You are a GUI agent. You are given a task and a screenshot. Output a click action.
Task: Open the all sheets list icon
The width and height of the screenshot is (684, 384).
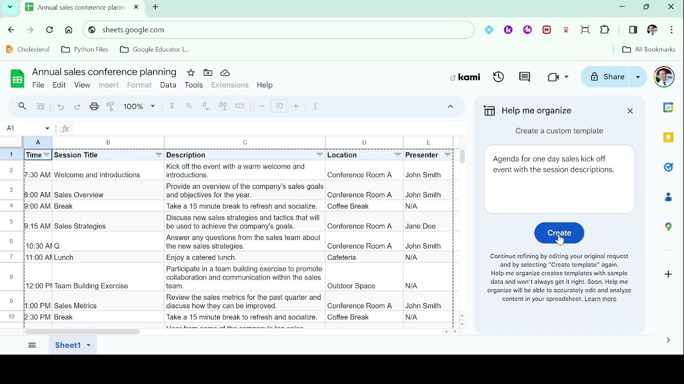tap(32, 346)
